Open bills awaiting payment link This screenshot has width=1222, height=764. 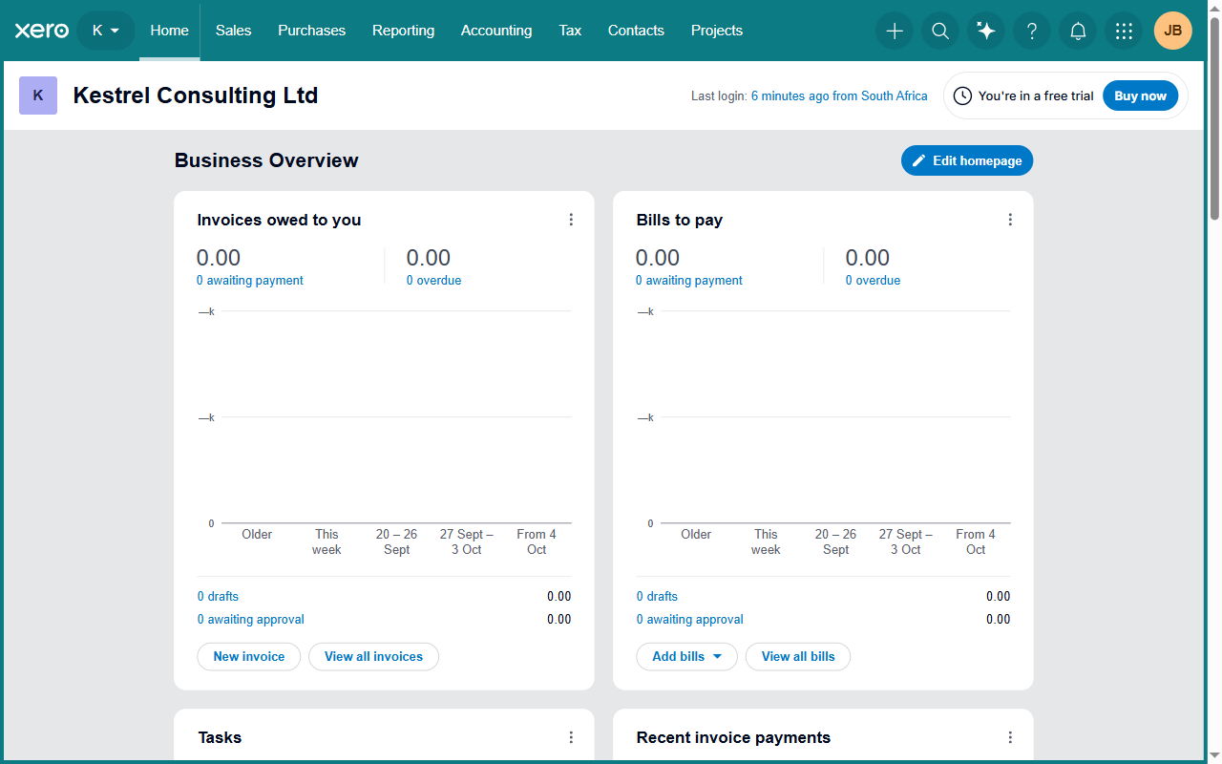click(x=689, y=281)
